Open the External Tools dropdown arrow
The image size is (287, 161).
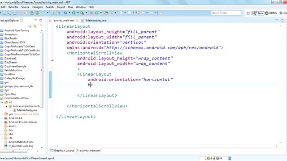pos(87,13)
